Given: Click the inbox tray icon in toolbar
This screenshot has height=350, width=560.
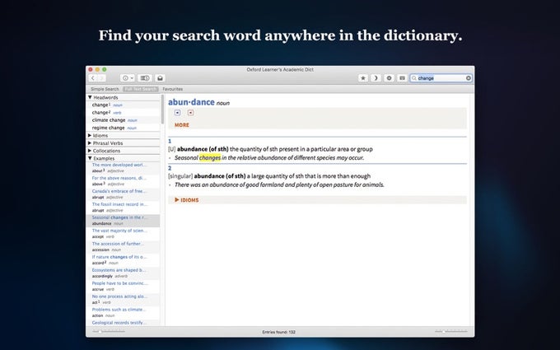Looking at the screenshot, I should [160, 78].
